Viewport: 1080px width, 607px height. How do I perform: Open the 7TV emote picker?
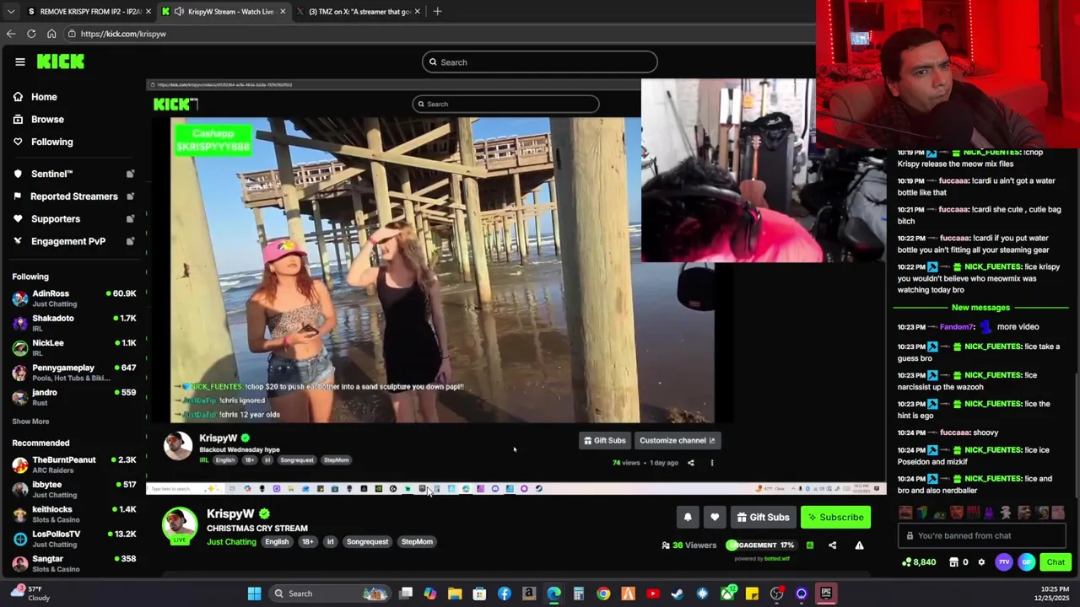tap(1004, 562)
